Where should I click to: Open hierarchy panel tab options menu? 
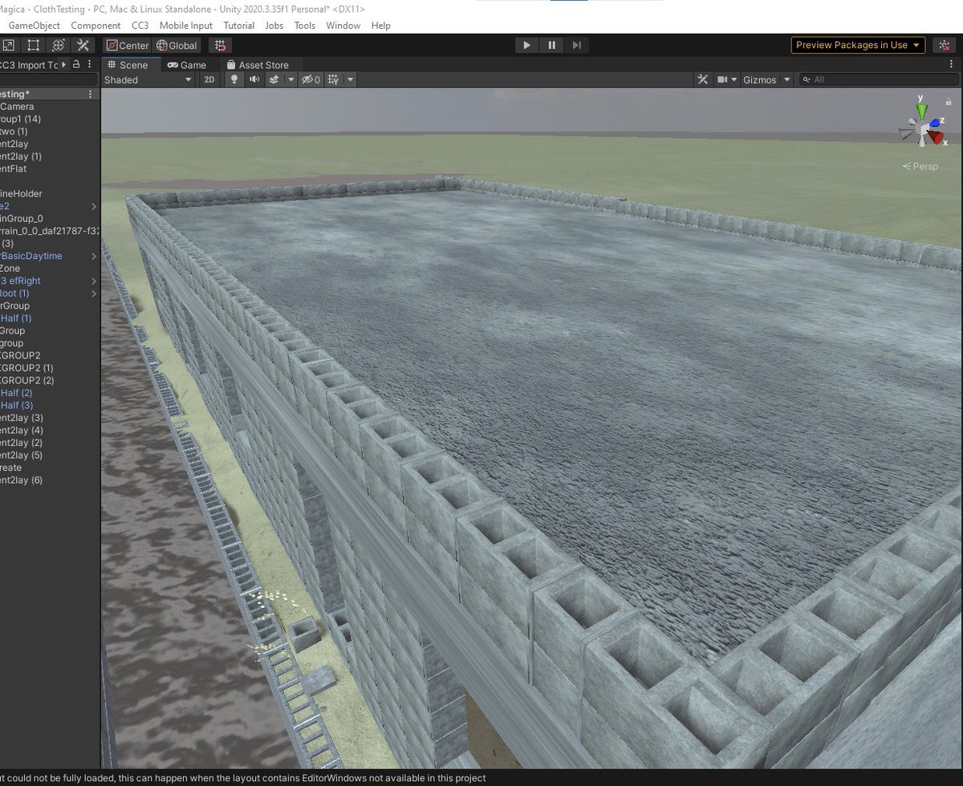tap(91, 65)
